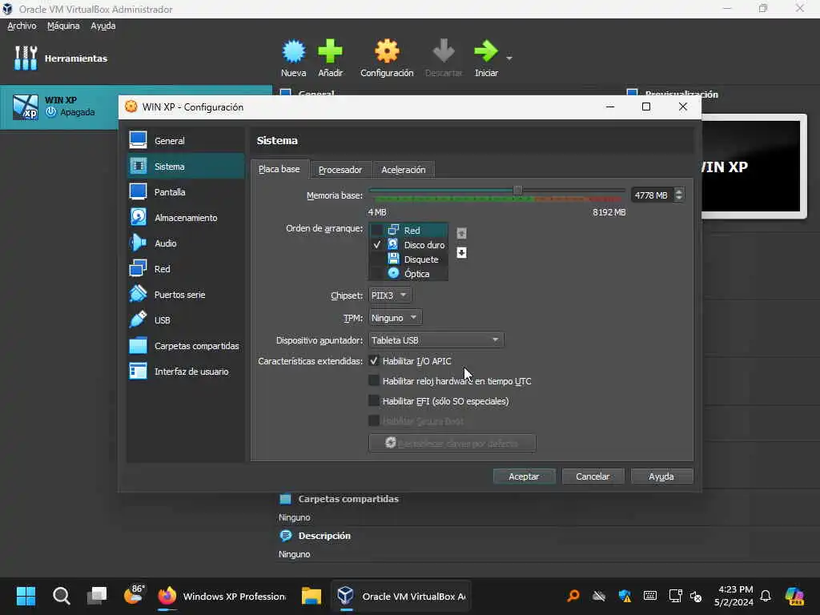820x615 pixels.
Task: Open Carpetas compartidas in settings sidebar
Action: click(x=186, y=346)
